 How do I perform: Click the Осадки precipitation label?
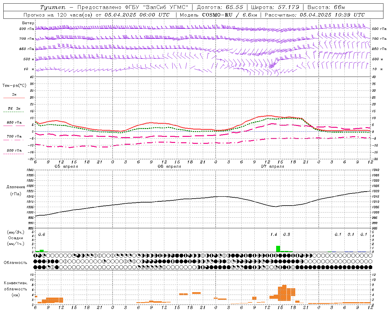click(16, 238)
